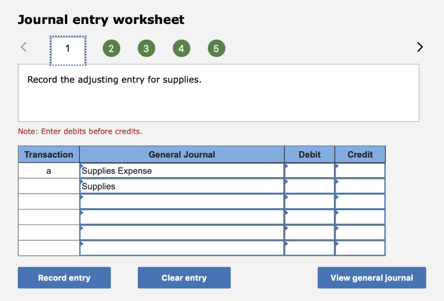Open journal entry step 5
Image resolution: width=444 pixels, height=301 pixels.
(217, 49)
